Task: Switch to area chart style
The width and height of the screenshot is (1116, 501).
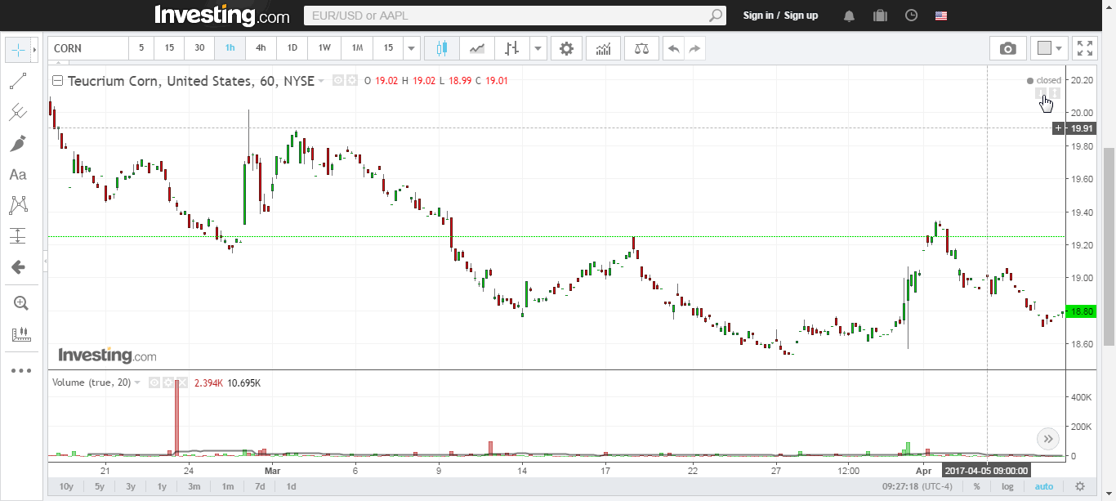Action: pos(476,48)
